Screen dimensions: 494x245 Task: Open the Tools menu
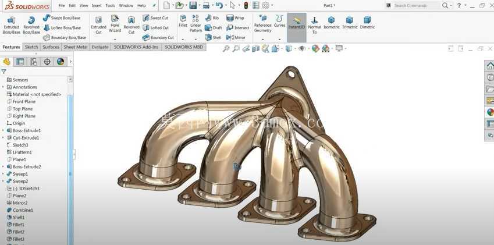click(x=111, y=6)
